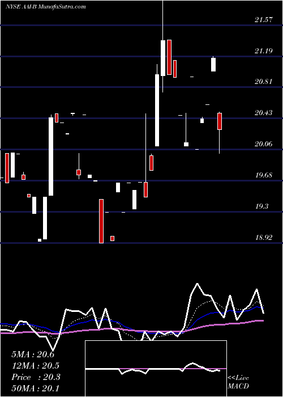Click the 21.57 price level label

click(x=264, y=20)
